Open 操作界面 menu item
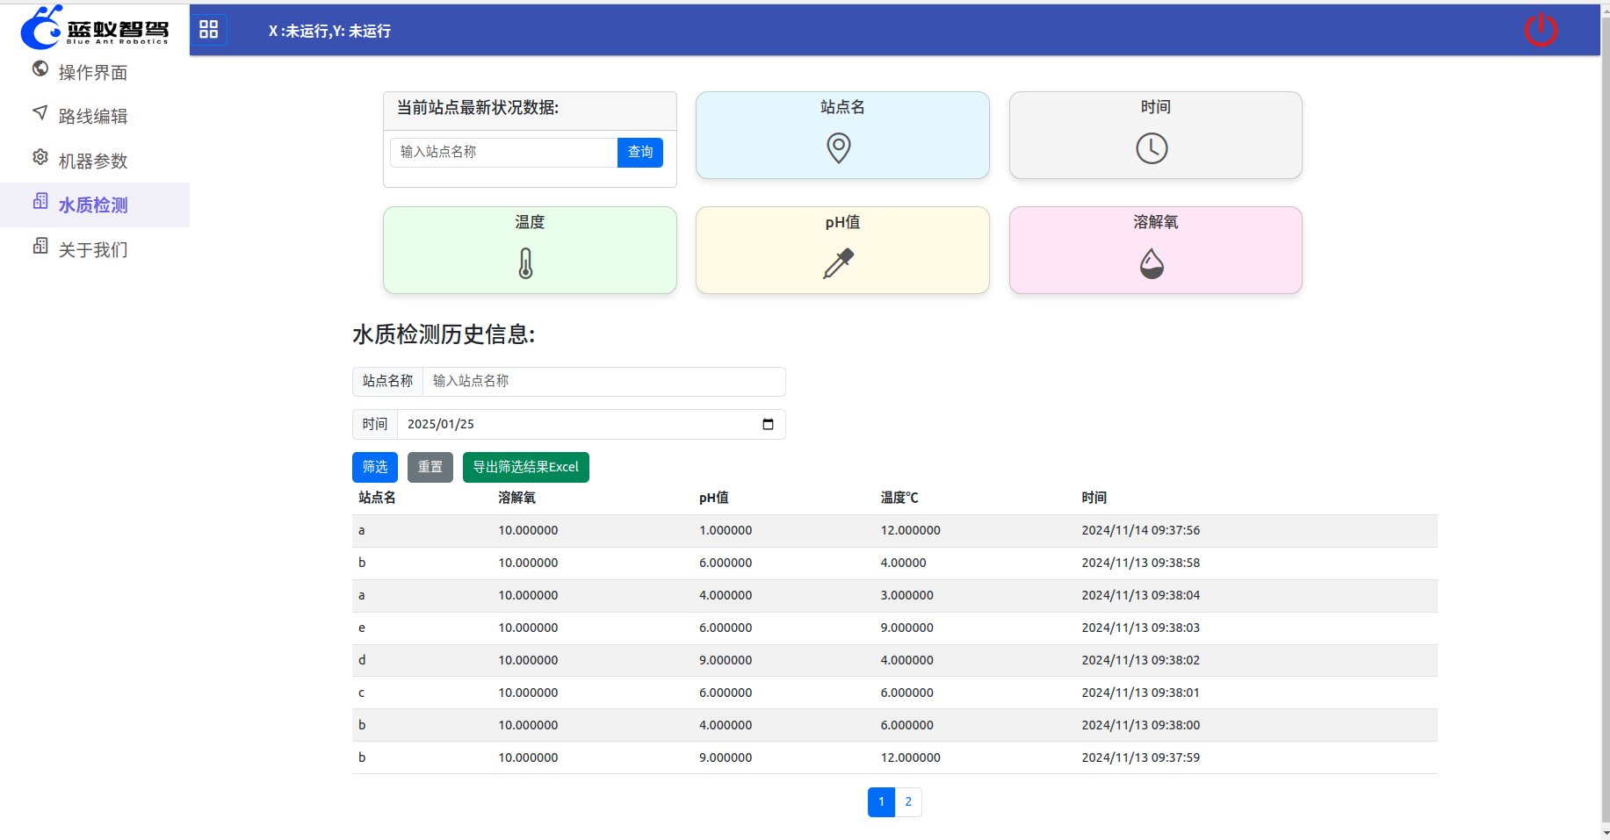The height and width of the screenshot is (840, 1610). point(93,73)
